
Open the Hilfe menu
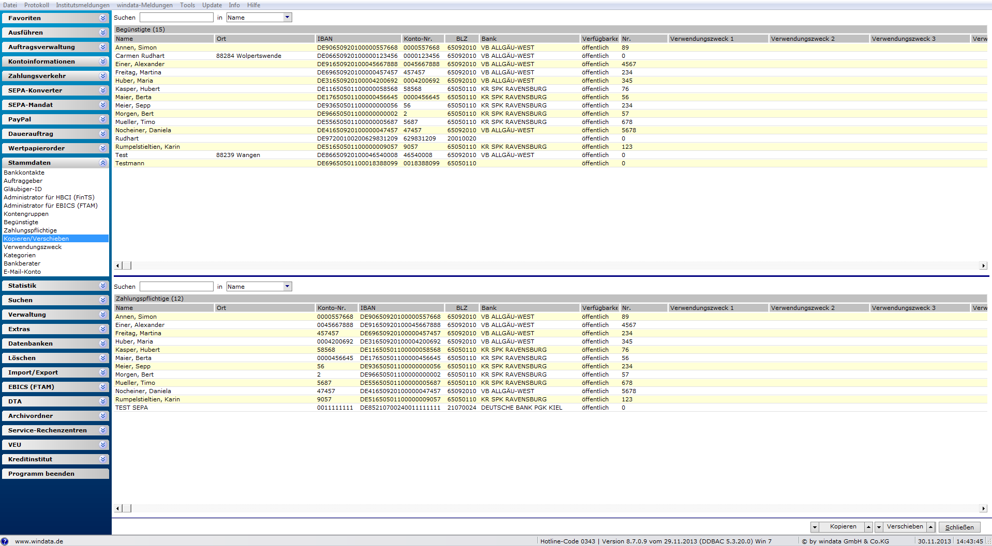(254, 5)
